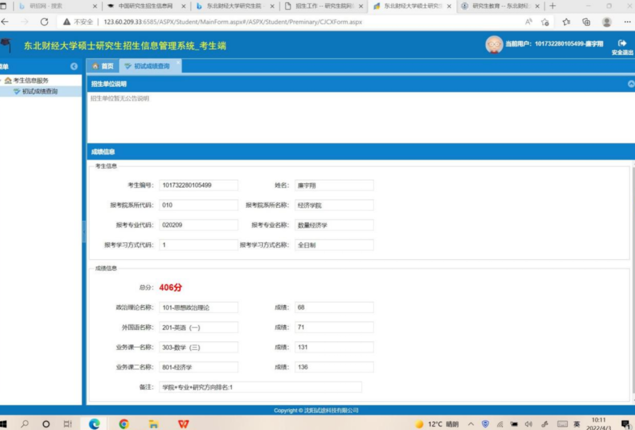Click the 报考专业代码 field 020209
635x430 pixels.
point(199,225)
